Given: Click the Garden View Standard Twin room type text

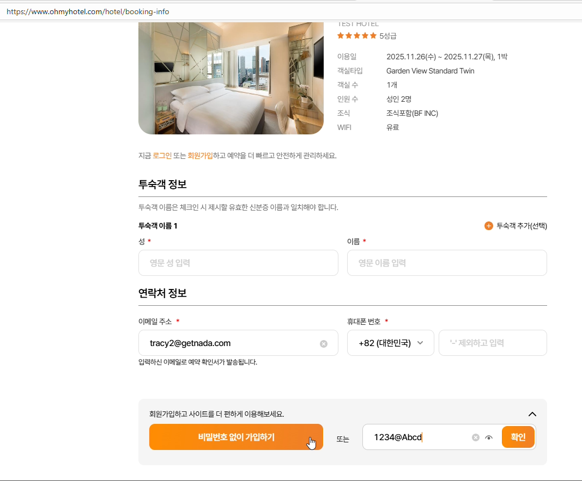Looking at the screenshot, I should [x=430, y=71].
